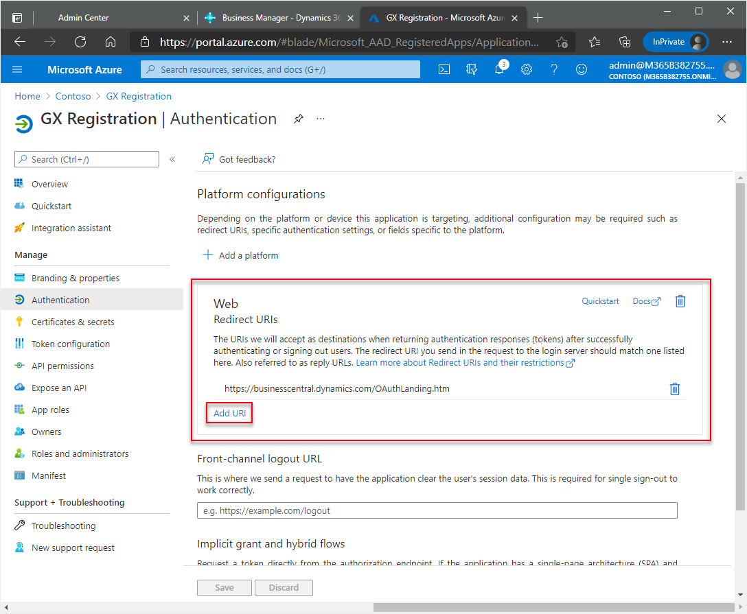
Task: Click the horizontal scrollbar at bottom
Action: (549, 607)
